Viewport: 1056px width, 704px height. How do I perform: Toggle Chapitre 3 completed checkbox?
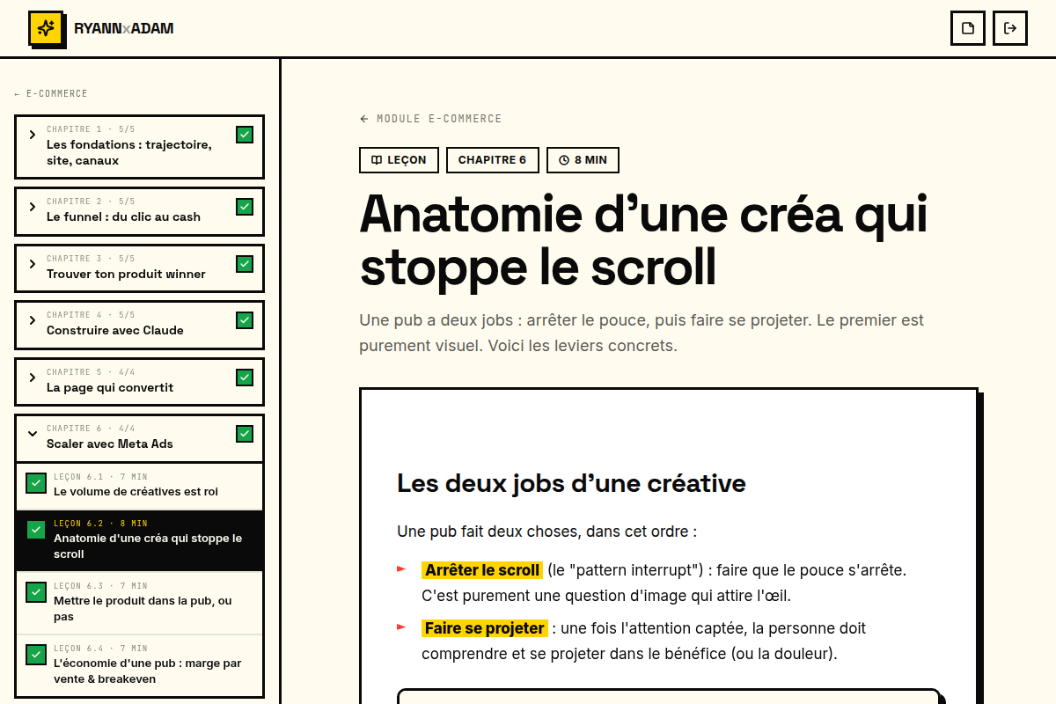pyautogui.click(x=245, y=264)
